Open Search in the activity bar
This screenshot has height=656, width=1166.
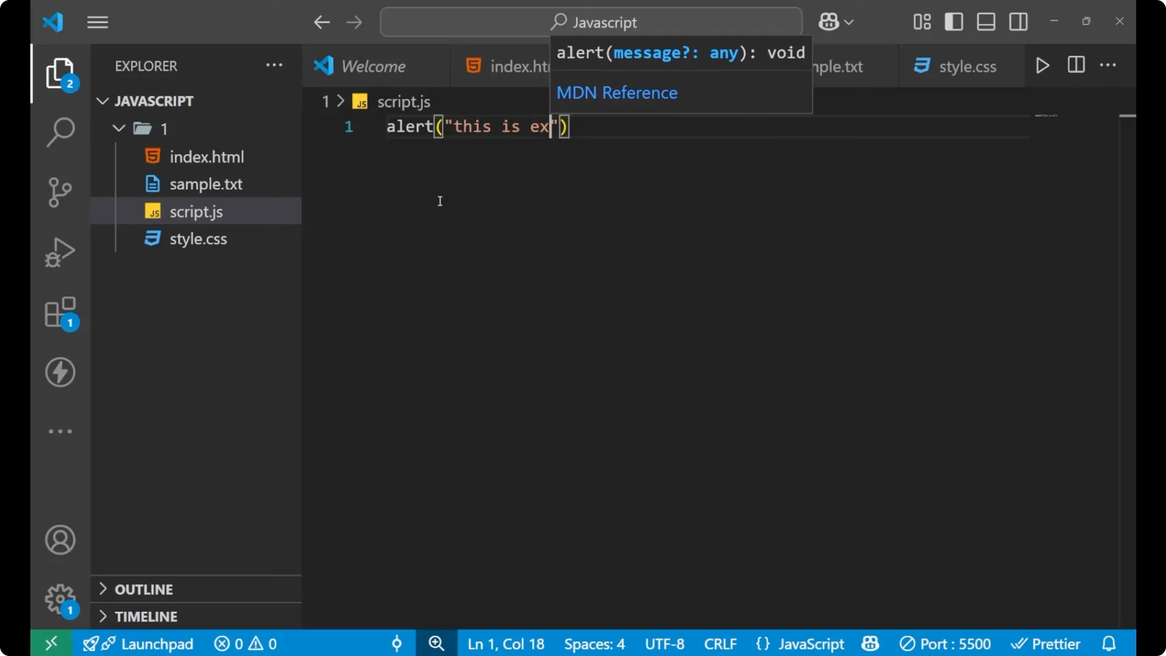pyautogui.click(x=60, y=131)
